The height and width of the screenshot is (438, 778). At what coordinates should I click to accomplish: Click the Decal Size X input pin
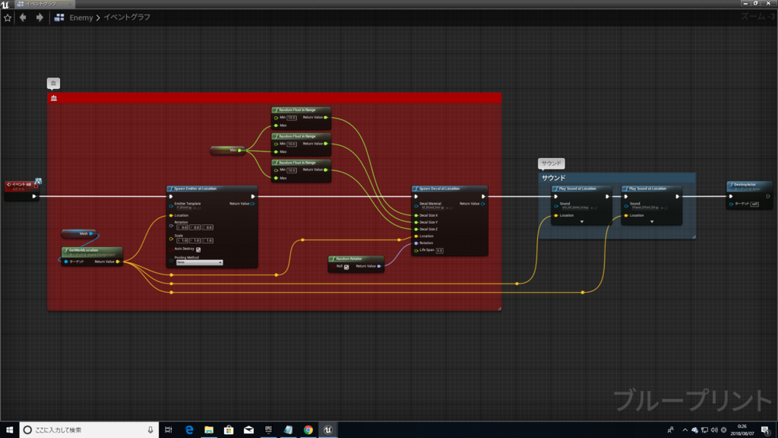tap(416, 215)
